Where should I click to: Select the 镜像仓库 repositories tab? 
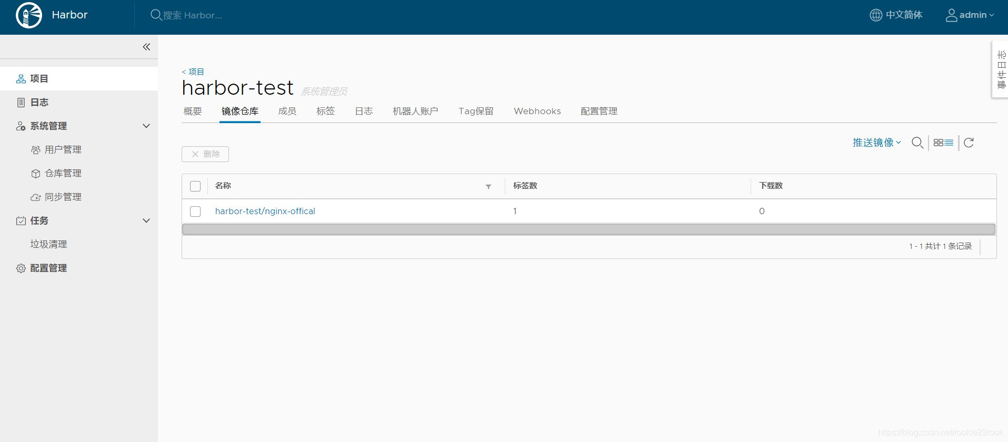coord(240,111)
